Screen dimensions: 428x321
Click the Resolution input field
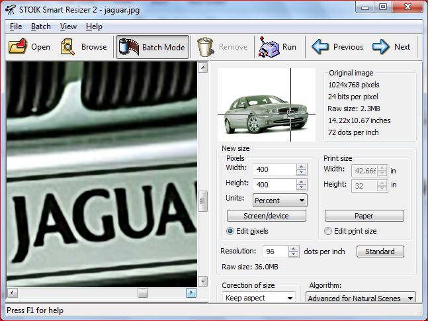(275, 252)
